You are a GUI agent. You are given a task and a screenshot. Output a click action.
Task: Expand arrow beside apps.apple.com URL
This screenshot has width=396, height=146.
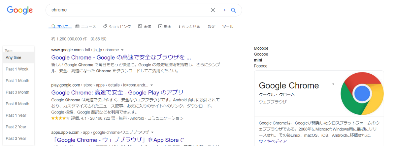click(x=152, y=133)
